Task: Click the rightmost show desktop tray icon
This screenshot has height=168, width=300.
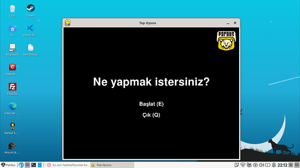Action: (x=297, y=165)
